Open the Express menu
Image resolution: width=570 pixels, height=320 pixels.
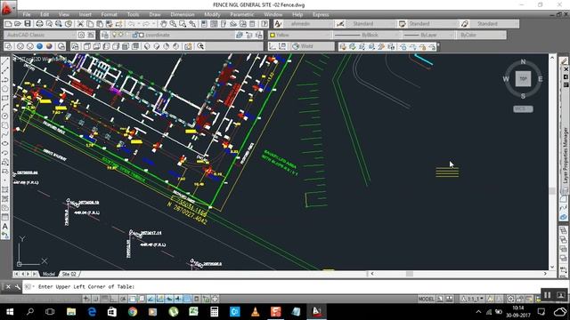(321, 14)
